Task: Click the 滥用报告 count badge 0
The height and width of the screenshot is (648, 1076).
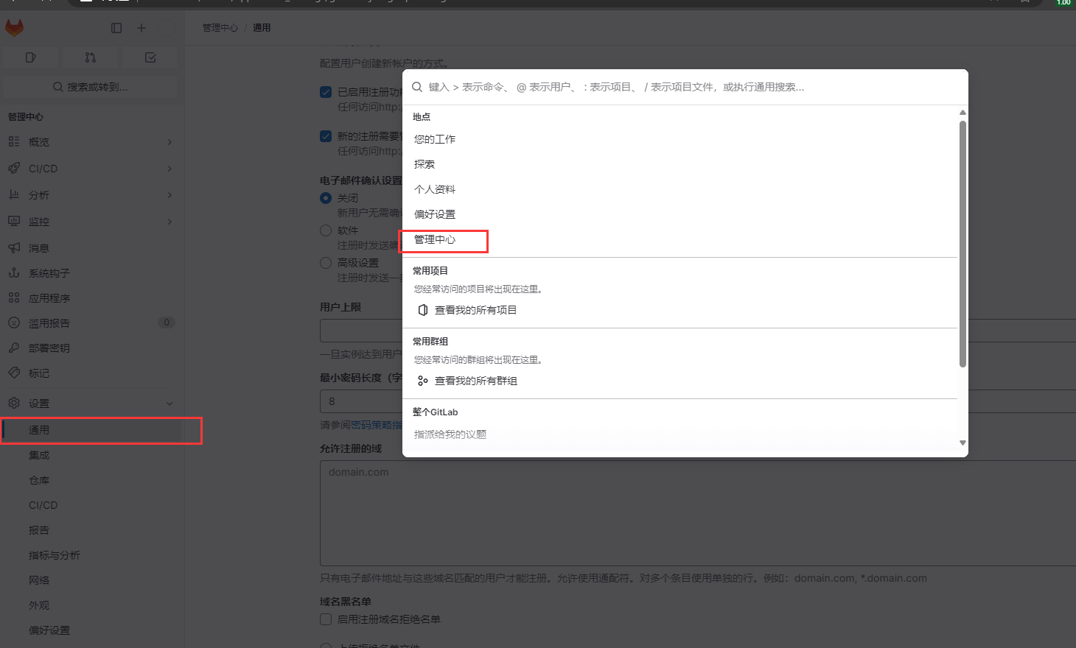Action: 167,323
